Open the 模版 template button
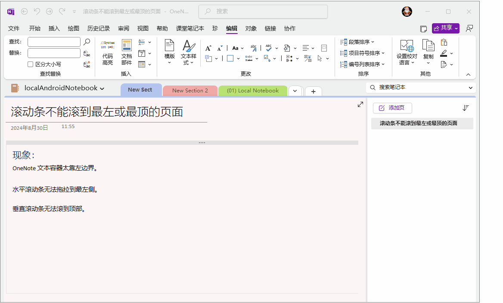 [169, 52]
